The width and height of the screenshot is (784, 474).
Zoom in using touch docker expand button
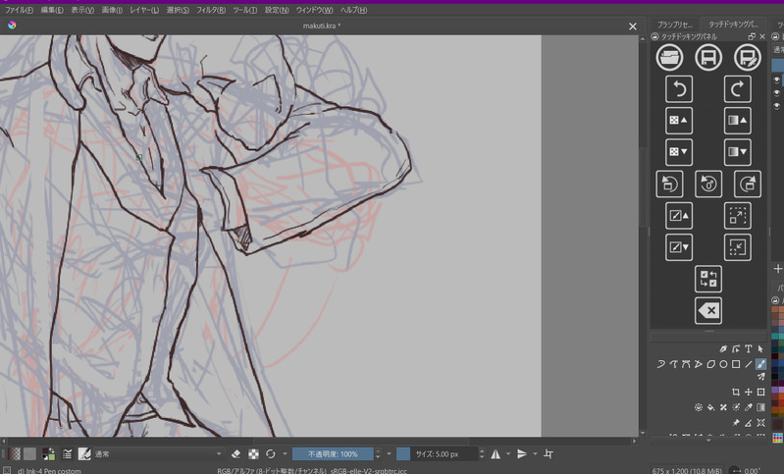pos(738,216)
